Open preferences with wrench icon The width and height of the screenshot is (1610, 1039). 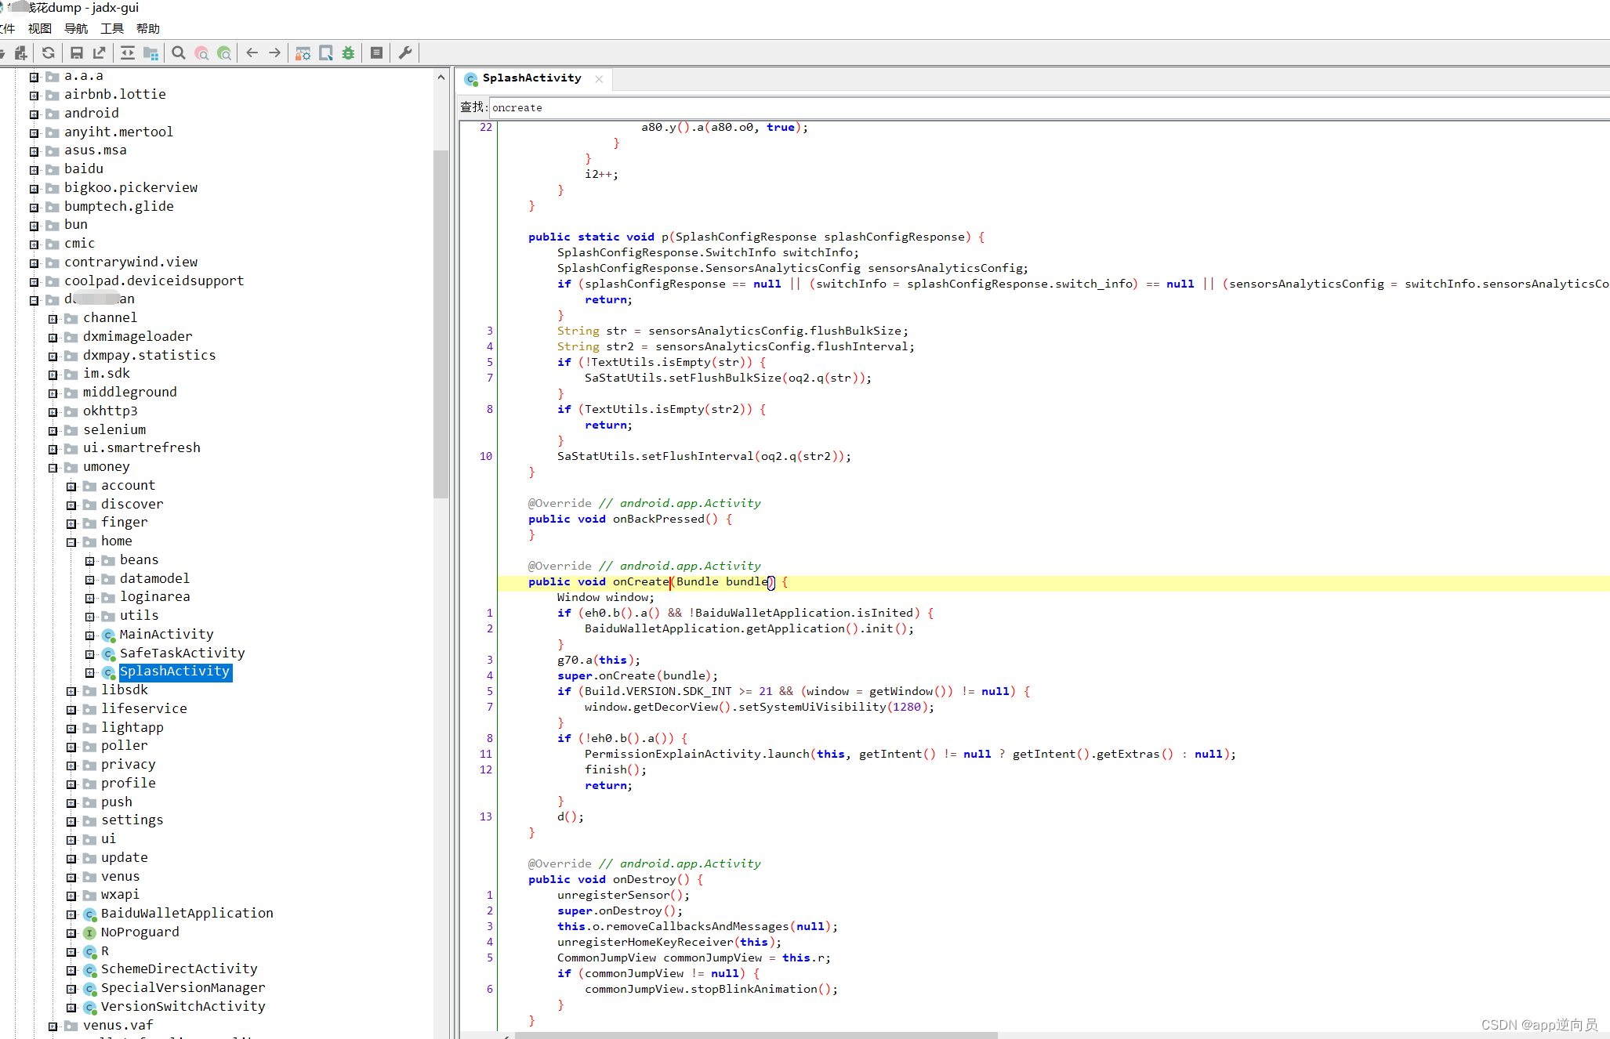(x=405, y=52)
